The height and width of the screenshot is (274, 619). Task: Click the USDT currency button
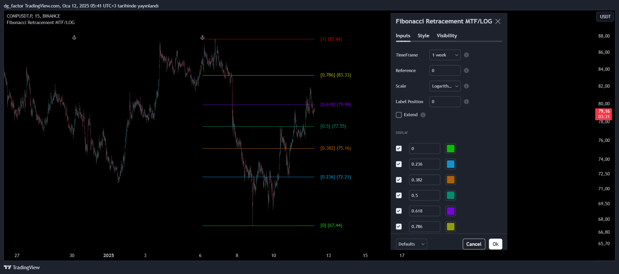tap(605, 17)
